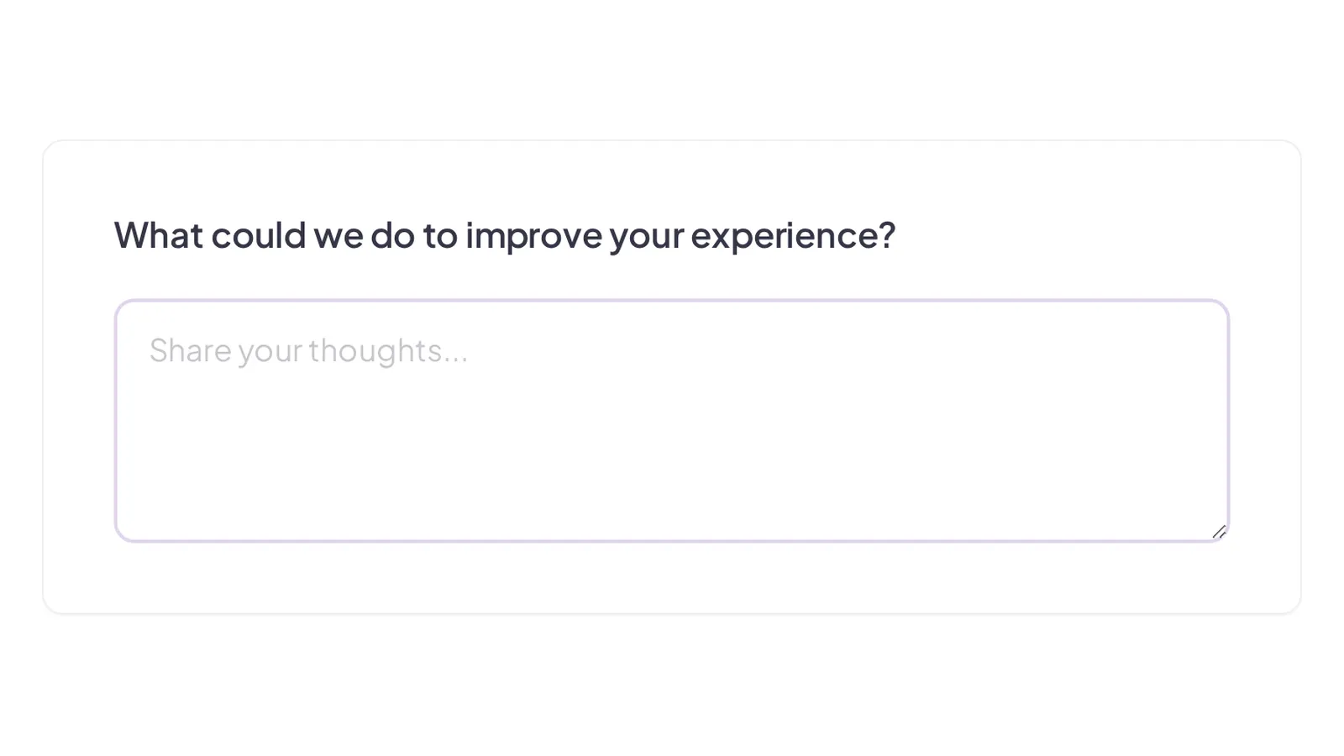This screenshot has width=1344, height=756.
Task: Click the word 'experience?' in the heading
Action: [x=793, y=236]
